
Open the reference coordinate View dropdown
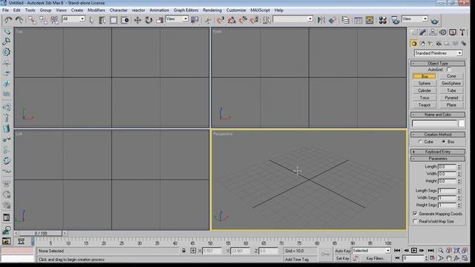pos(177,19)
